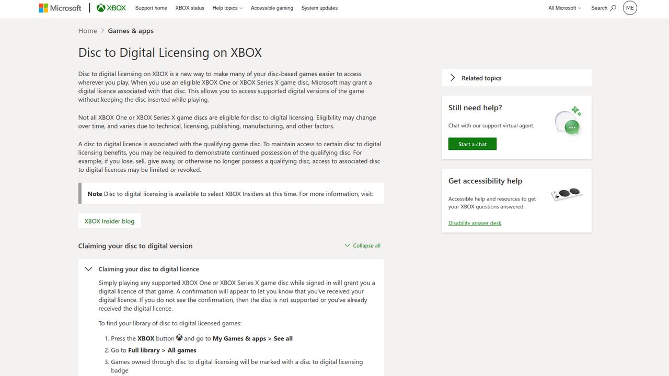Click the virtual agent chat bubble image
The width and height of the screenshot is (669, 376).
pos(568,121)
